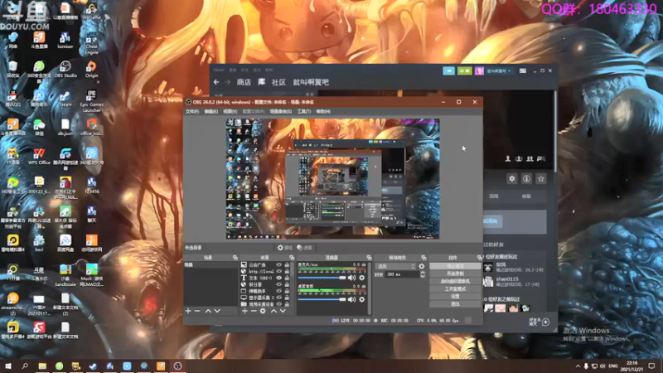Screen dimensions: 663x373
Task: Open OBS Studio desktop shortcut
Action: [65, 70]
